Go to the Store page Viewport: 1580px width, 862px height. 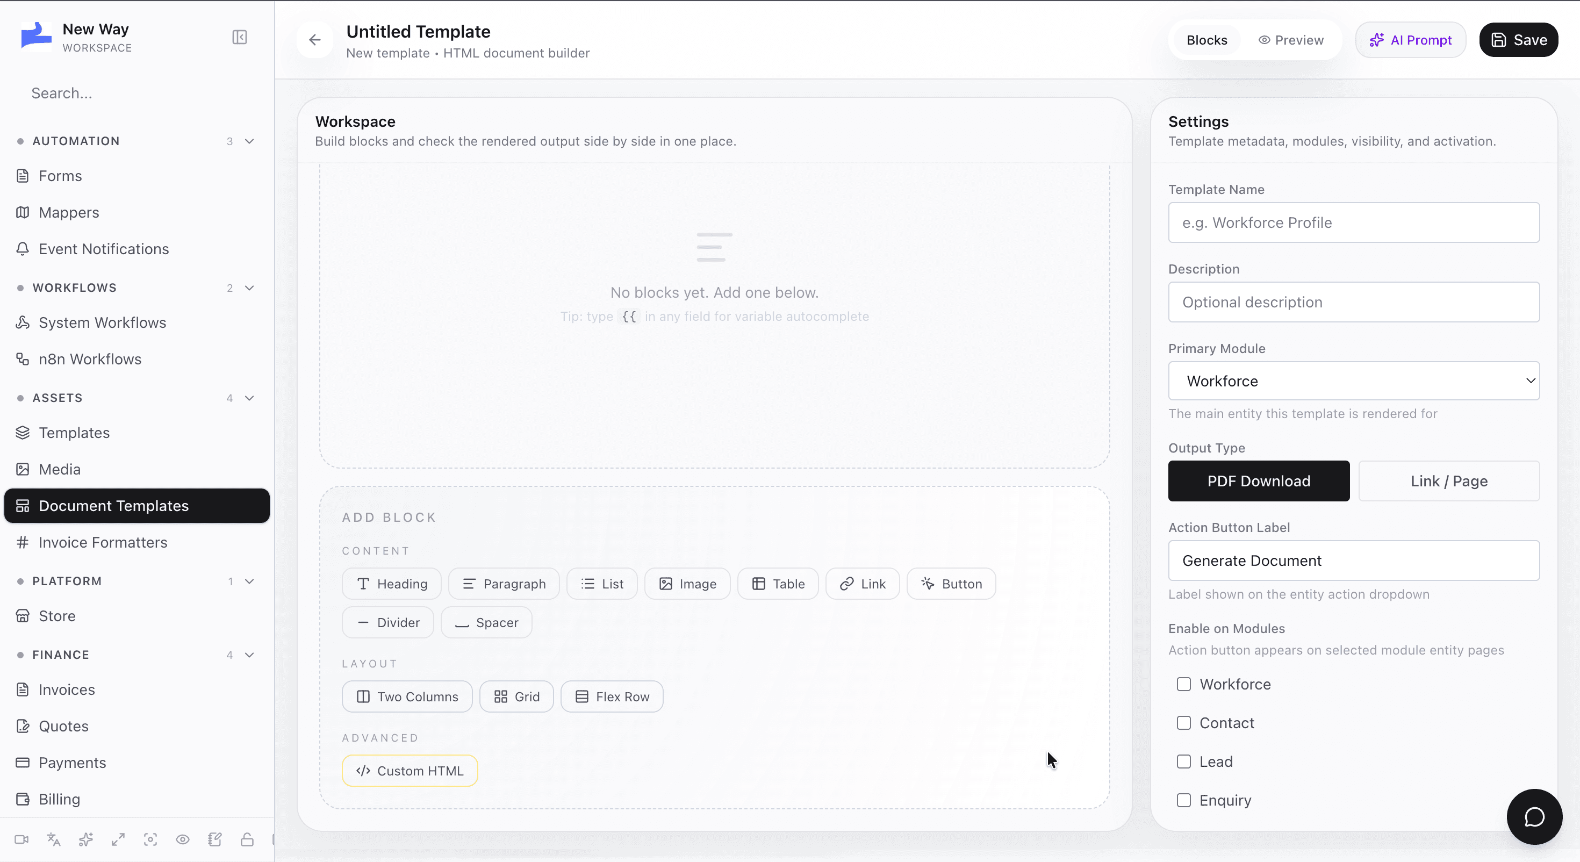click(137, 616)
